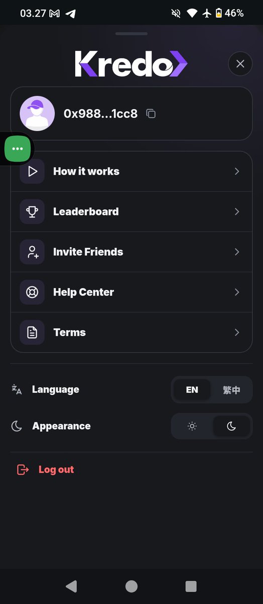Tap the document icon beside Terms
This screenshot has height=604, width=263.
tap(32, 332)
